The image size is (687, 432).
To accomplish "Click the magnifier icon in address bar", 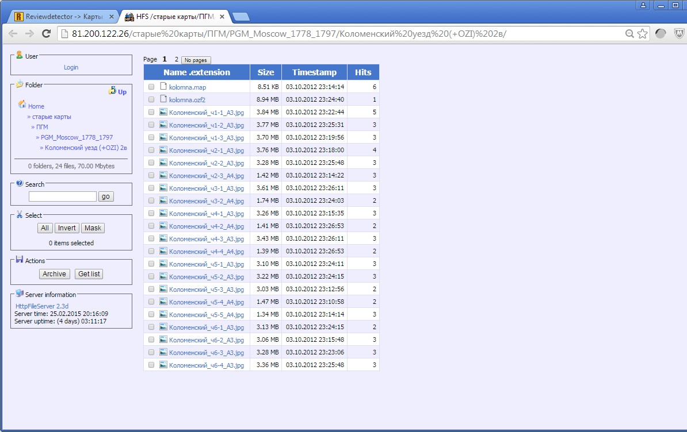I will pos(630,34).
